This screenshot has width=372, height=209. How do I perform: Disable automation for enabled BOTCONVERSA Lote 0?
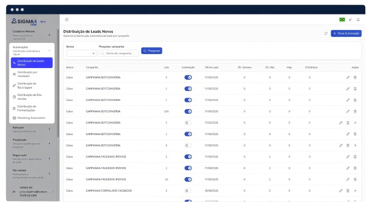(x=188, y=77)
